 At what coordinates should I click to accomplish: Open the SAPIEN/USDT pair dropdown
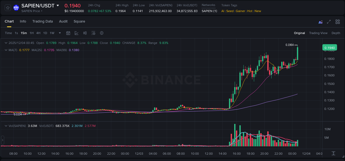tap(58, 5)
